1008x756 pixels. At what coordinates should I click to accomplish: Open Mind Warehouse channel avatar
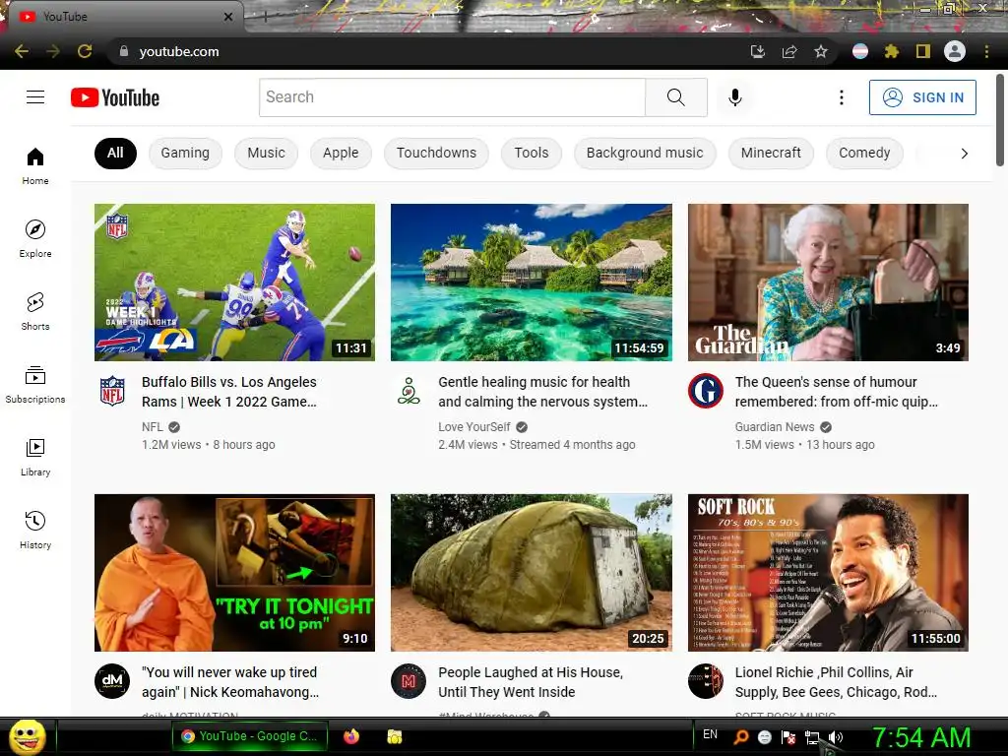click(x=409, y=681)
